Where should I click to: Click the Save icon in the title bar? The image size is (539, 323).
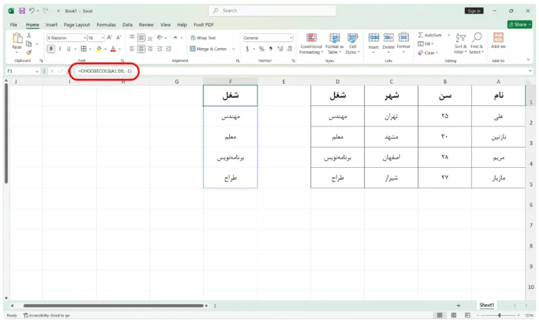22,10
